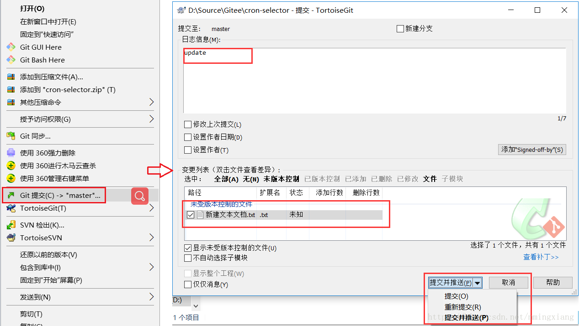Click the 未版本控制 selection link

point(281,179)
